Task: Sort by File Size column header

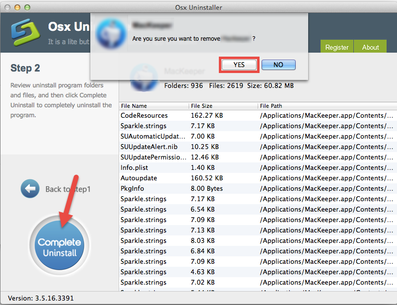Action: tap(223, 106)
